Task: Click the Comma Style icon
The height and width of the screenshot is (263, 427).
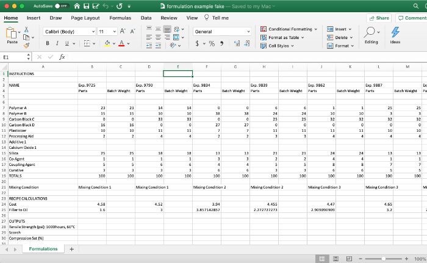Action: [x=221, y=43]
